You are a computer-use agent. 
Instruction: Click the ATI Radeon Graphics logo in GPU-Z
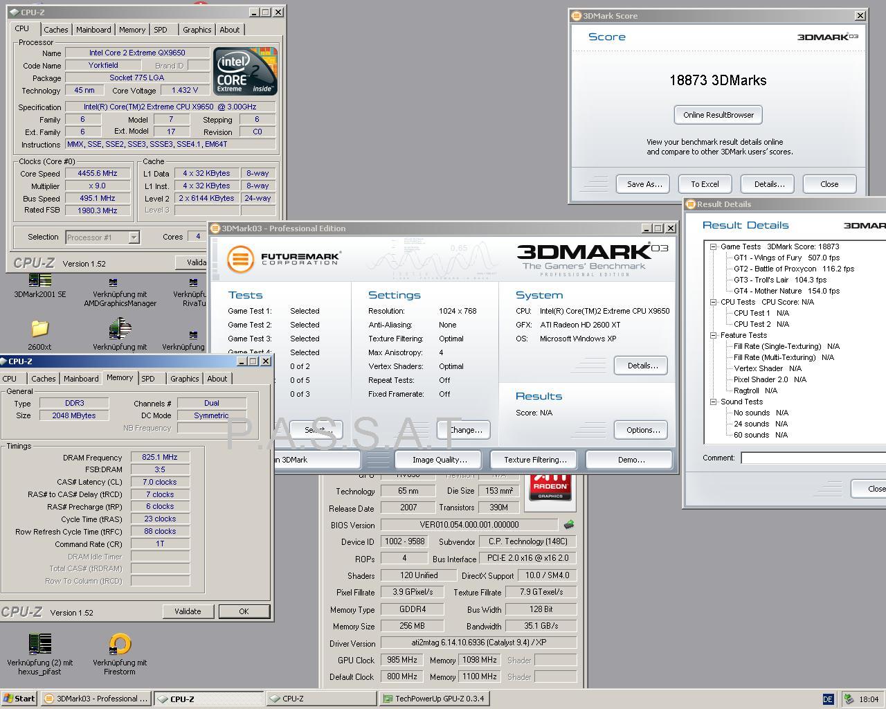pyautogui.click(x=550, y=487)
